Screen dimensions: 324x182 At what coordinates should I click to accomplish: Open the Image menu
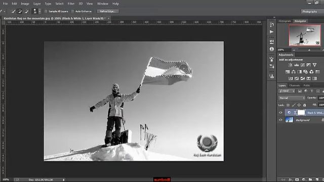[x=25, y=4]
